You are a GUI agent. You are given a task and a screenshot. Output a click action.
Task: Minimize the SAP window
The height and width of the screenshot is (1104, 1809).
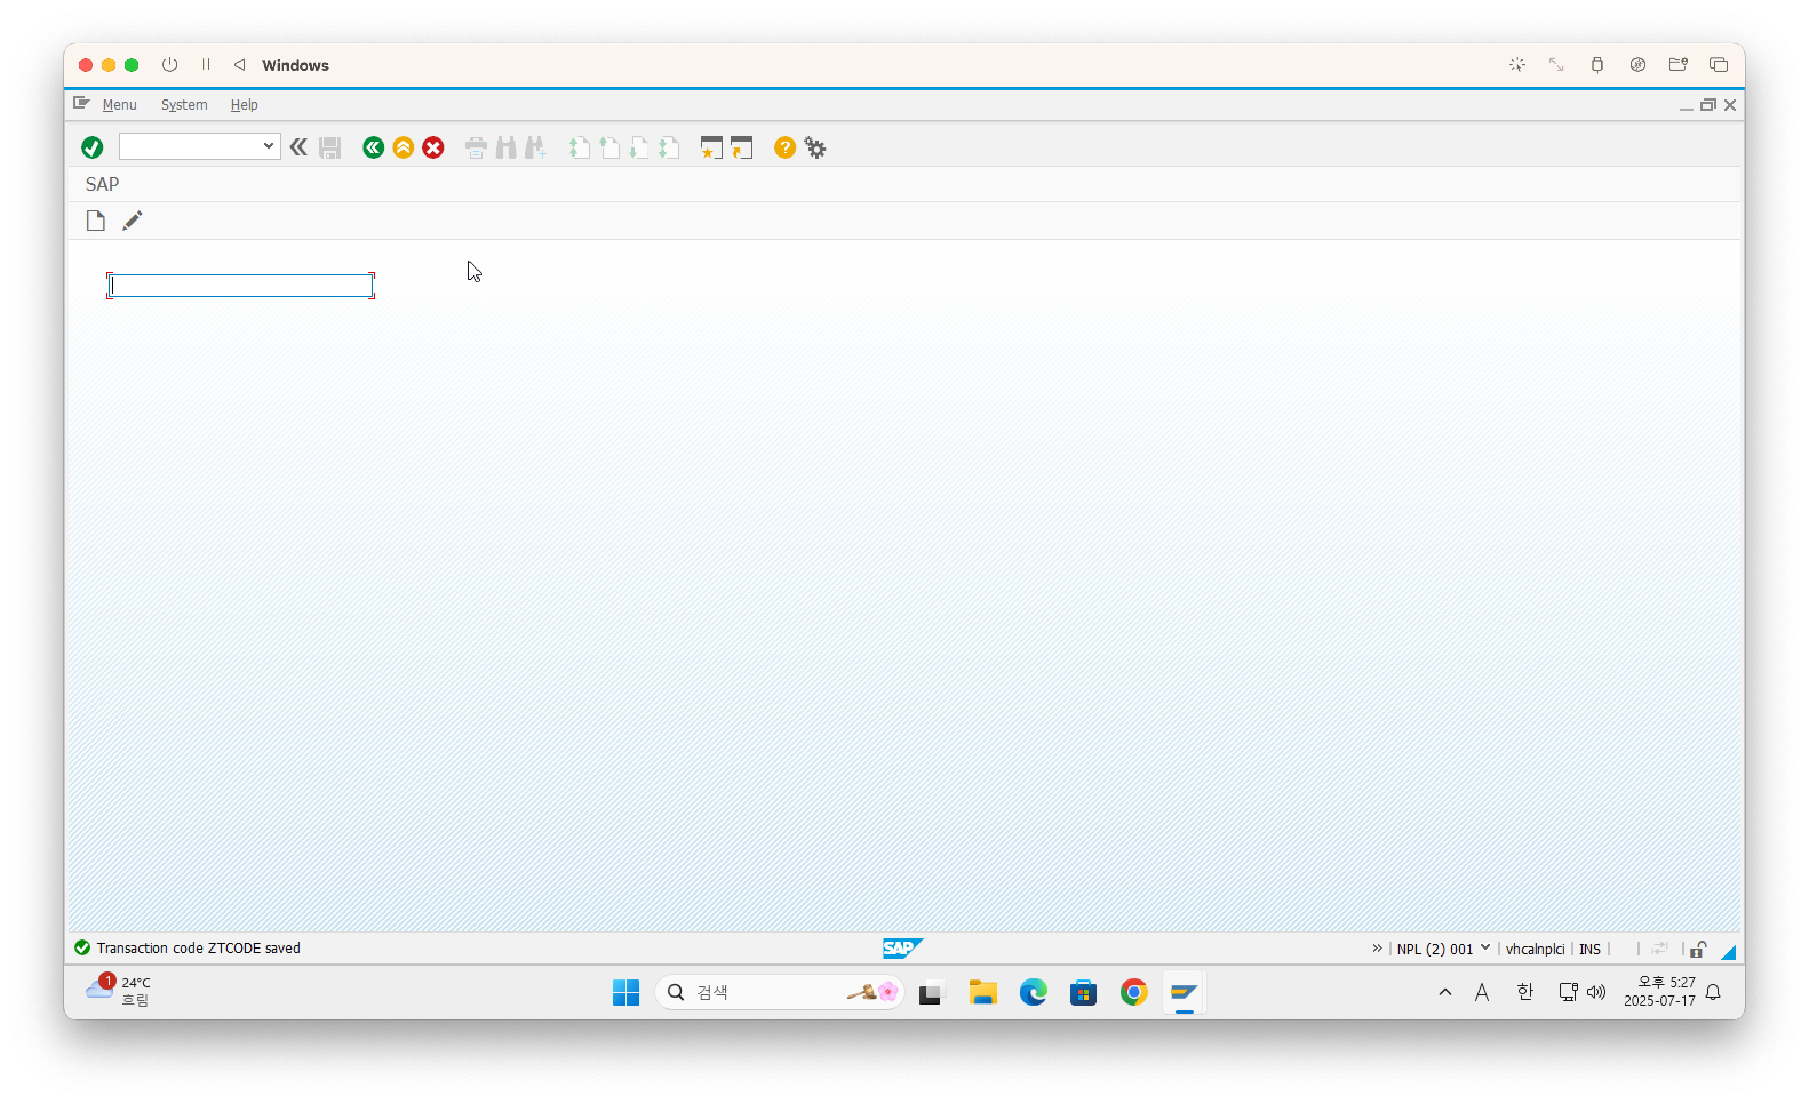(x=1686, y=108)
